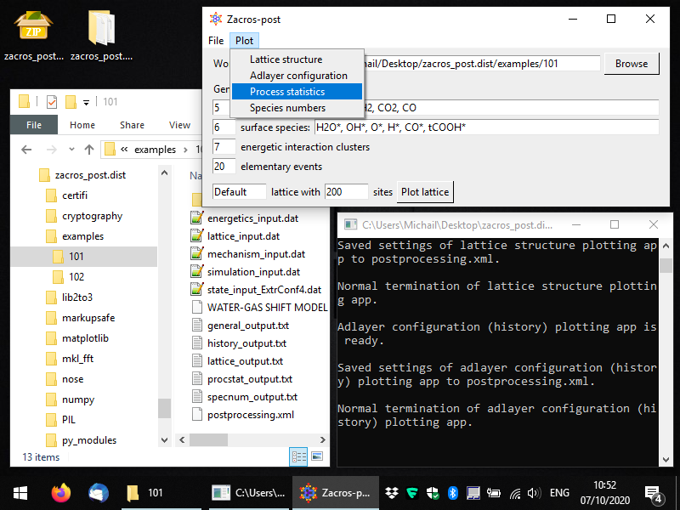Click the Dropbox tray icon
Viewport: 680px width, 510px height.
point(391,493)
